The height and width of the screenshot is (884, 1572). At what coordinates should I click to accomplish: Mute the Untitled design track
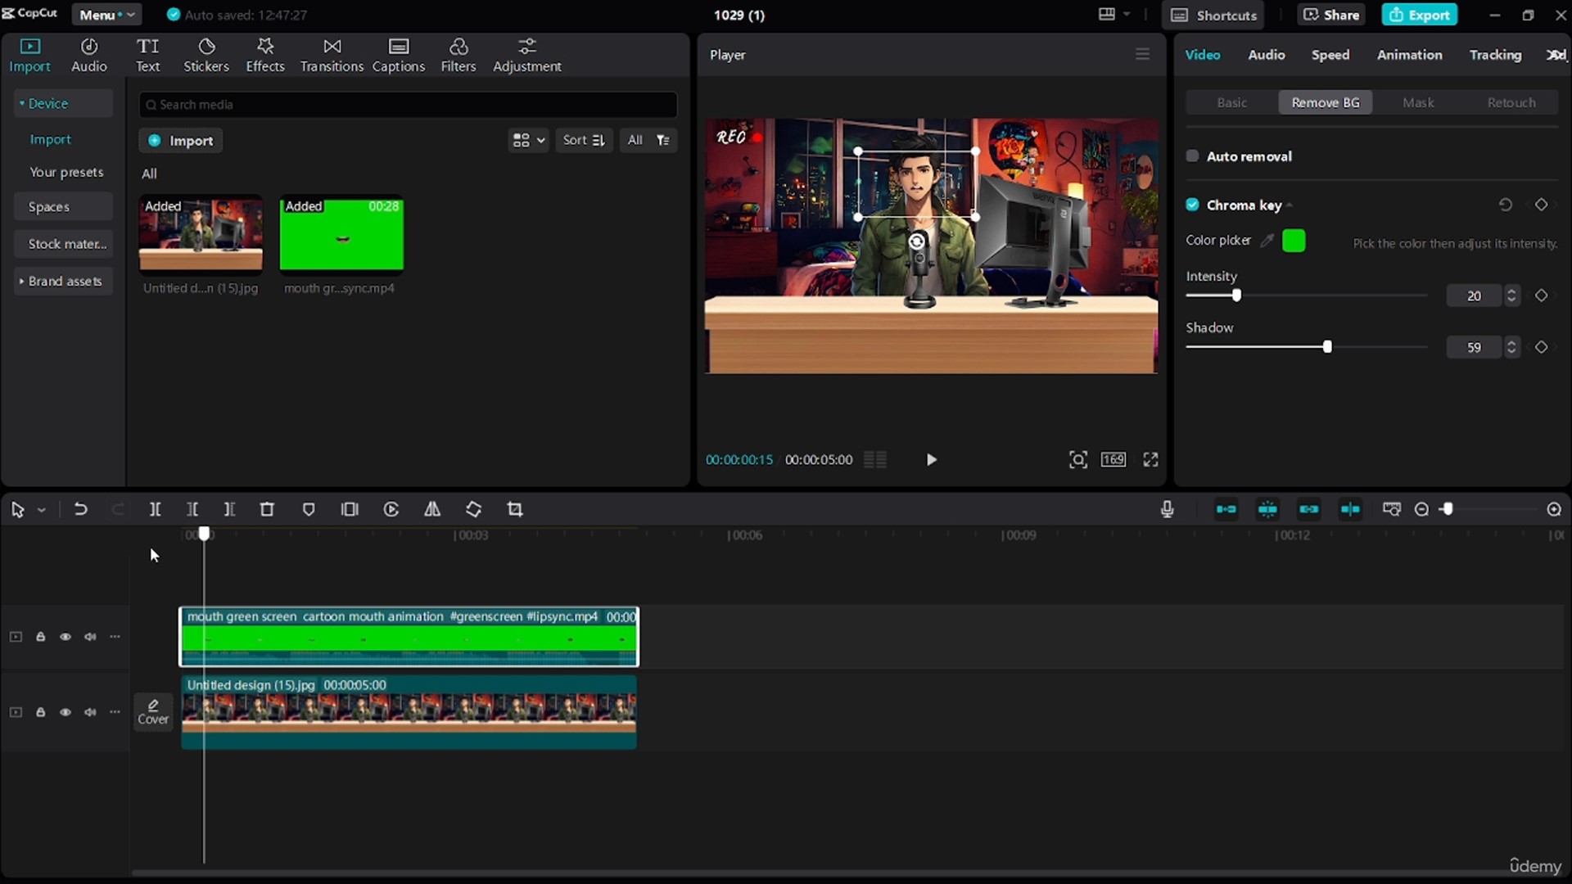click(x=90, y=712)
